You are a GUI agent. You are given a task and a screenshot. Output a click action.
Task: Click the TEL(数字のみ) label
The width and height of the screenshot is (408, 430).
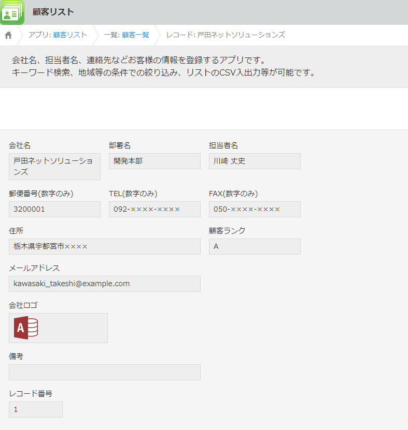click(x=133, y=194)
